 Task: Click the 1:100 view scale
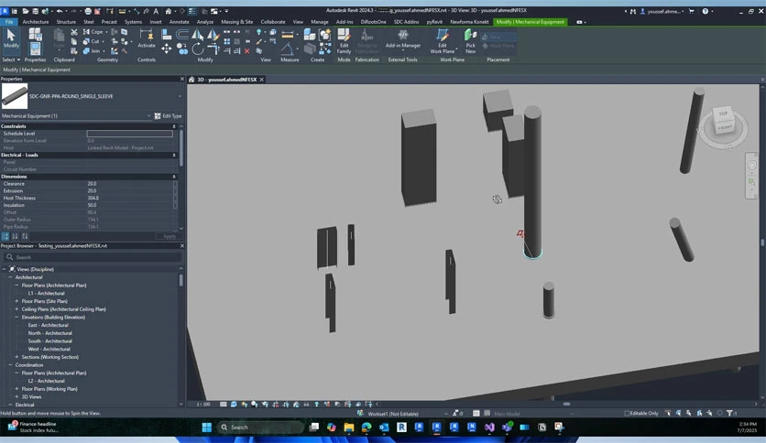pyautogui.click(x=202, y=405)
